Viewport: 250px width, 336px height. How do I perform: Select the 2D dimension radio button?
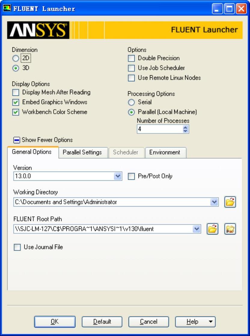[x=16, y=58]
